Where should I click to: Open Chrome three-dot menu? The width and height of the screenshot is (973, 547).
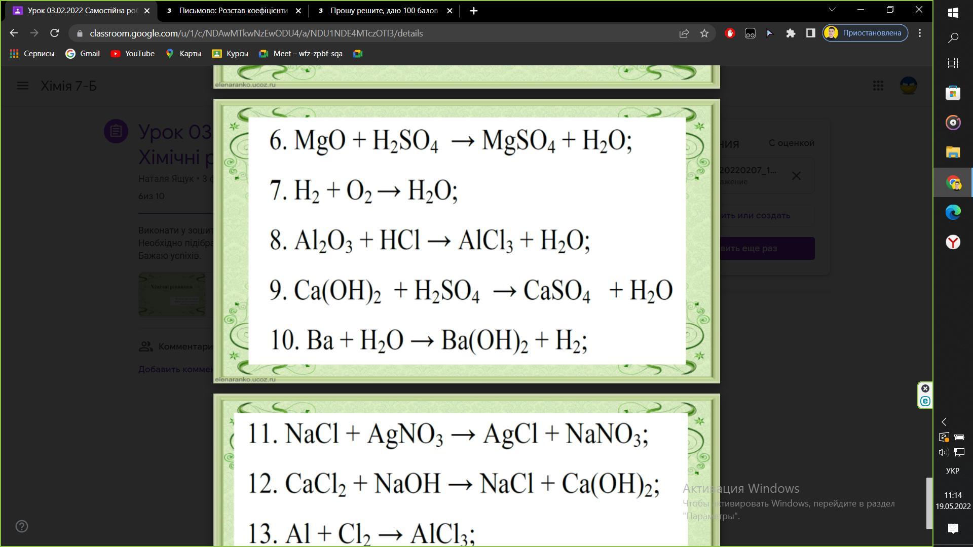920,33
